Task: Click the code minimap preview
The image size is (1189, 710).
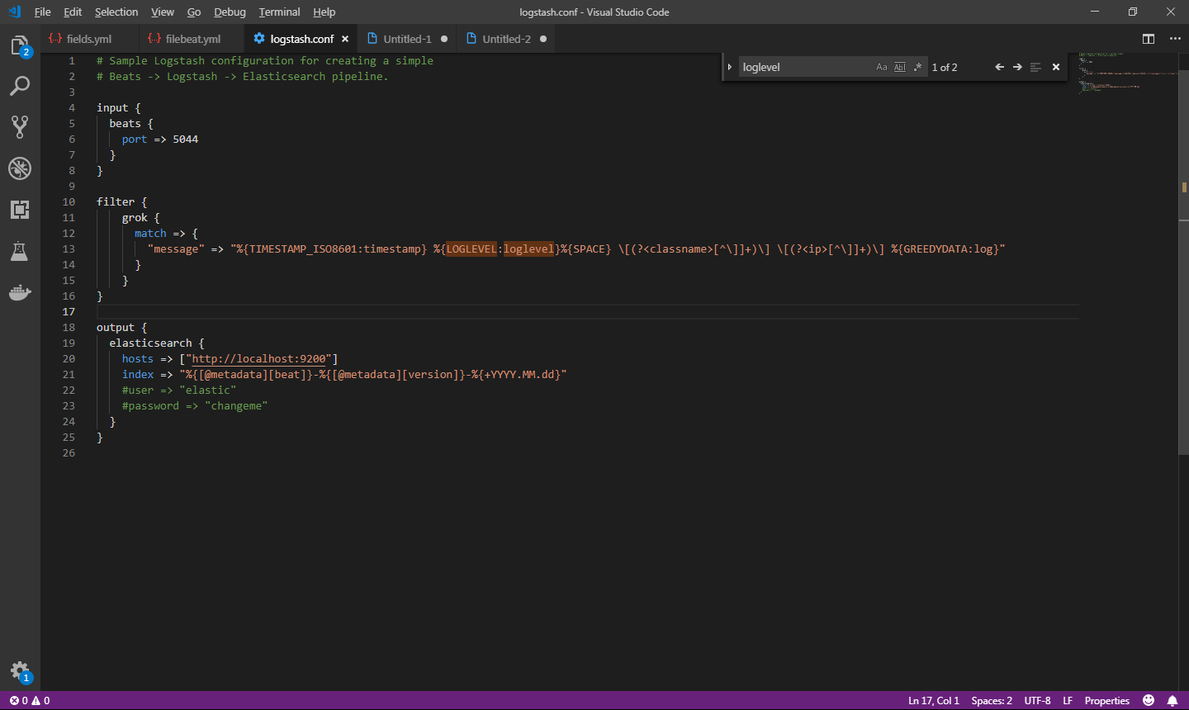Action: 1128,74
